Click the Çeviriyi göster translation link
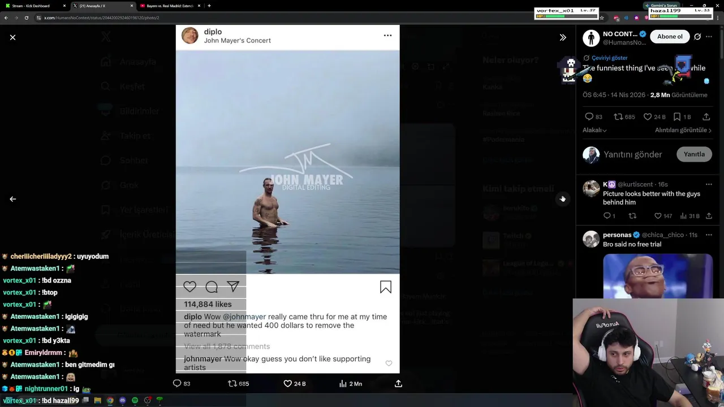724x407 pixels. coord(609,58)
